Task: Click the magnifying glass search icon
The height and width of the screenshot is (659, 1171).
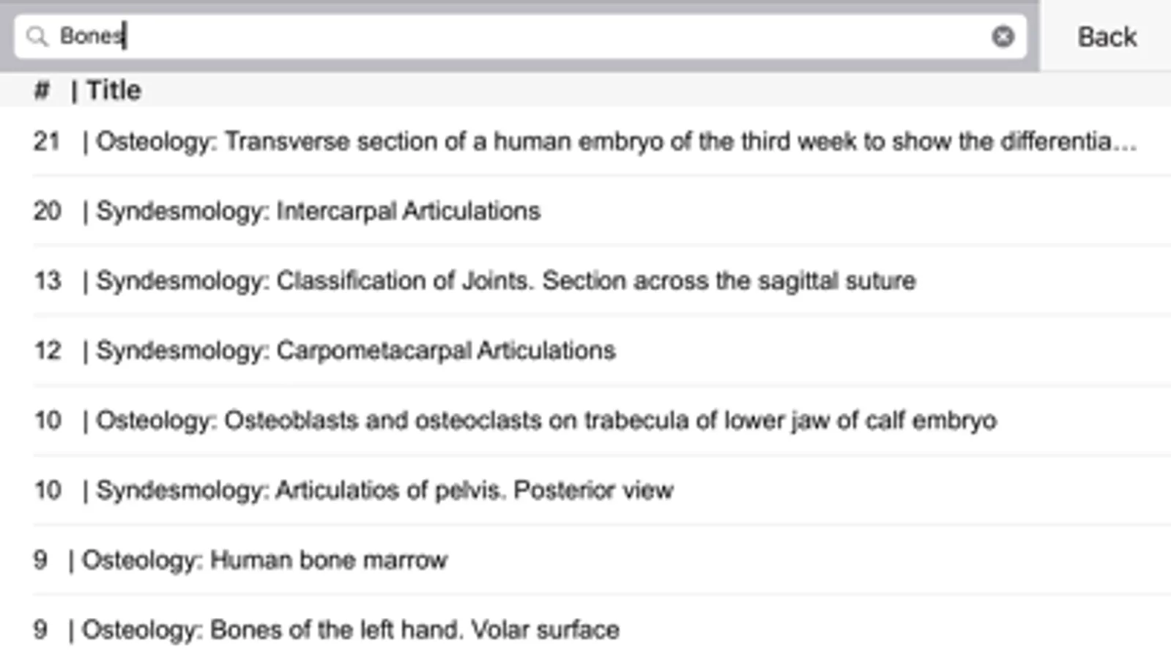Action: point(37,36)
